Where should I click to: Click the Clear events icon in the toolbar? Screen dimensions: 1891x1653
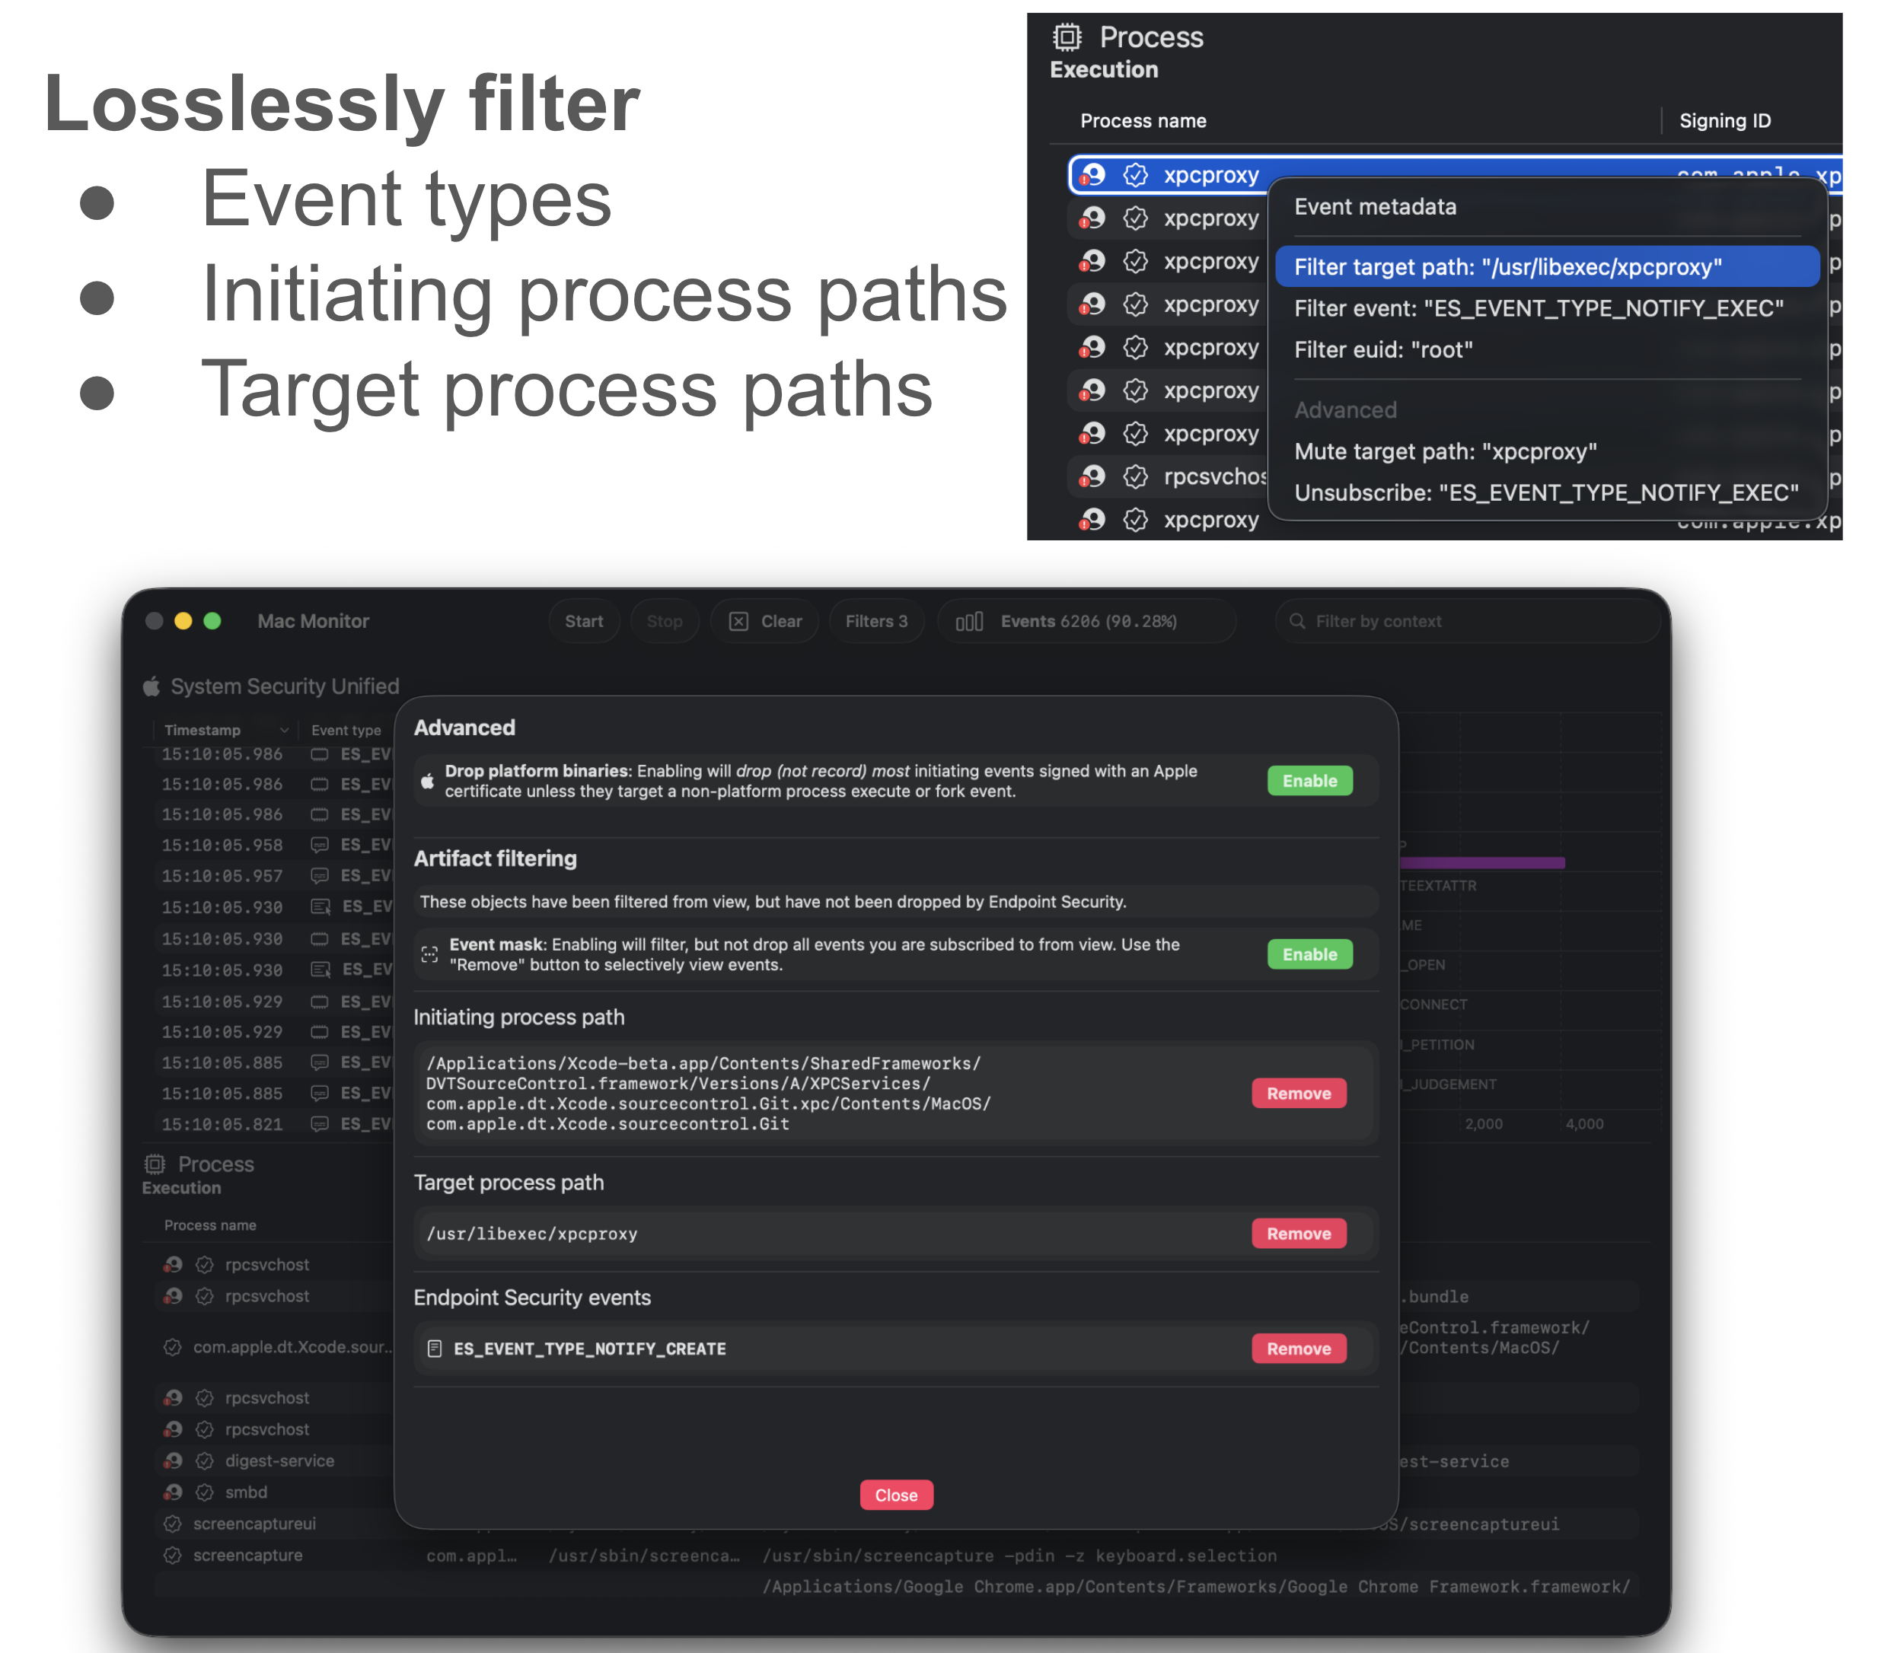point(738,621)
